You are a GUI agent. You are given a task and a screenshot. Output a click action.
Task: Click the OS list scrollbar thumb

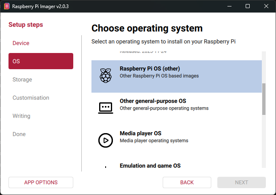click(264, 99)
